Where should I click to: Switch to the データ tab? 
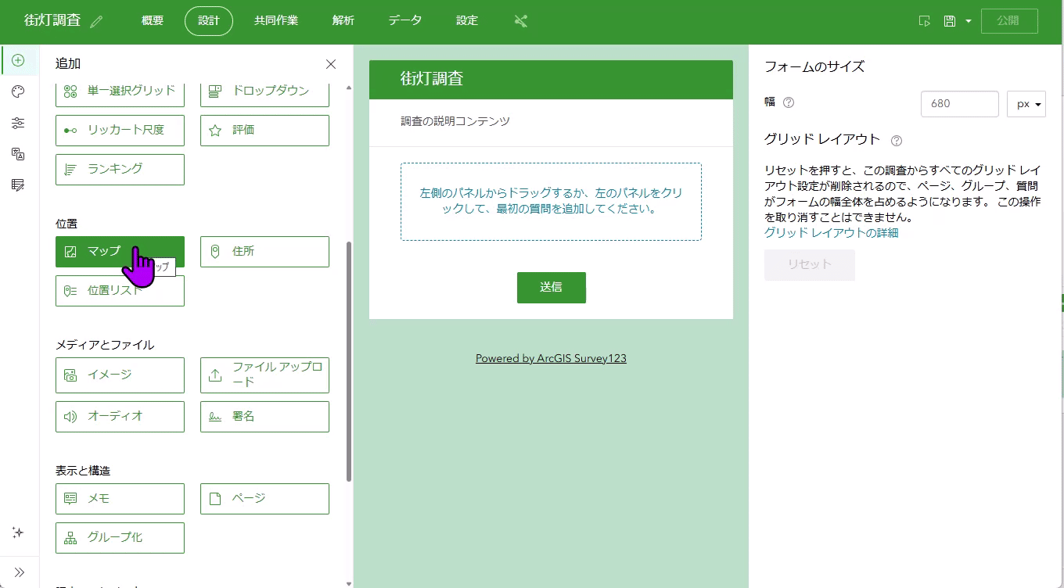pyautogui.click(x=404, y=21)
